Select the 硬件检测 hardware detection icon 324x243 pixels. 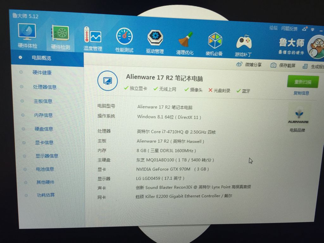tap(60, 37)
